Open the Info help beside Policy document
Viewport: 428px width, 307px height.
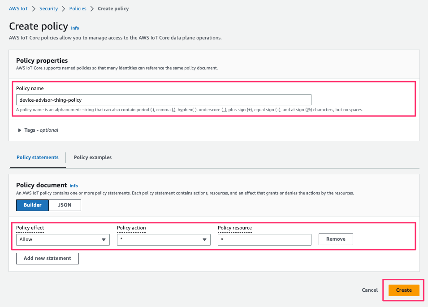(73, 186)
